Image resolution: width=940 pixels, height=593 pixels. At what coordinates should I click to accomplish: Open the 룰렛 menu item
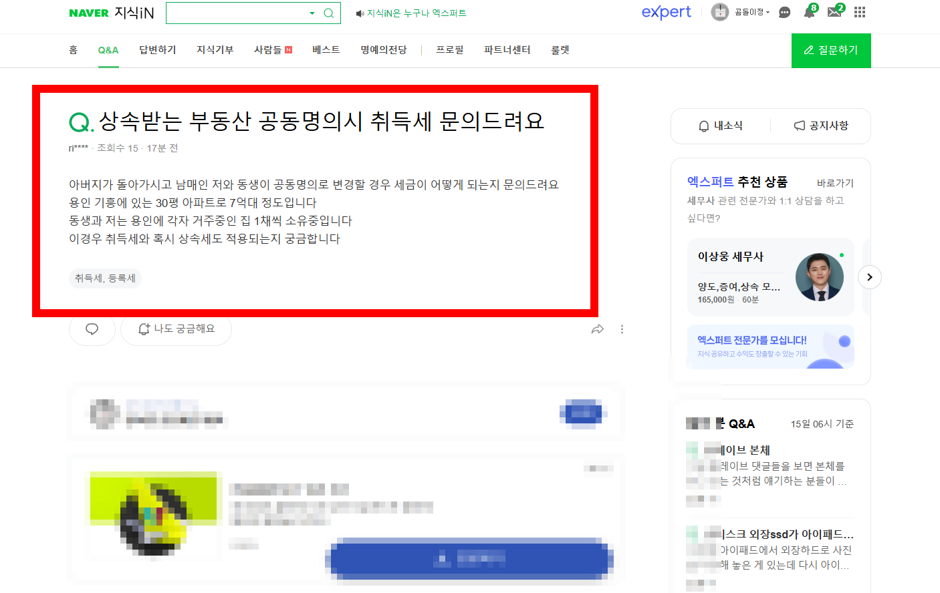[x=560, y=50]
